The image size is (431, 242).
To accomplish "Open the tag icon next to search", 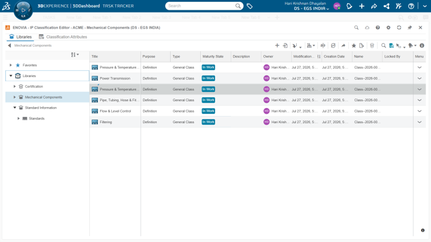I will (250, 6).
